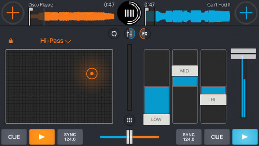Click the orange XY pad touch point
Viewport: 259px width, 146px height.
[x=92, y=74]
